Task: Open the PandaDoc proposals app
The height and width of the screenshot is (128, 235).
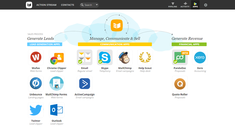Action: click(180, 57)
